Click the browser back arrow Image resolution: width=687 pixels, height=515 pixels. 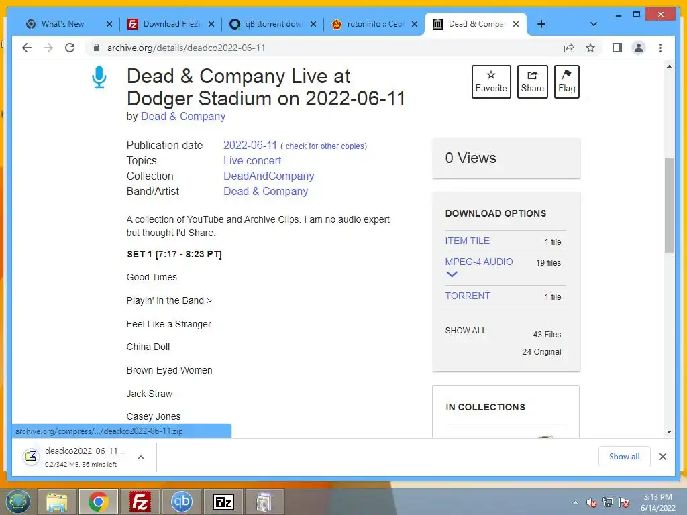(x=27, y=48)
